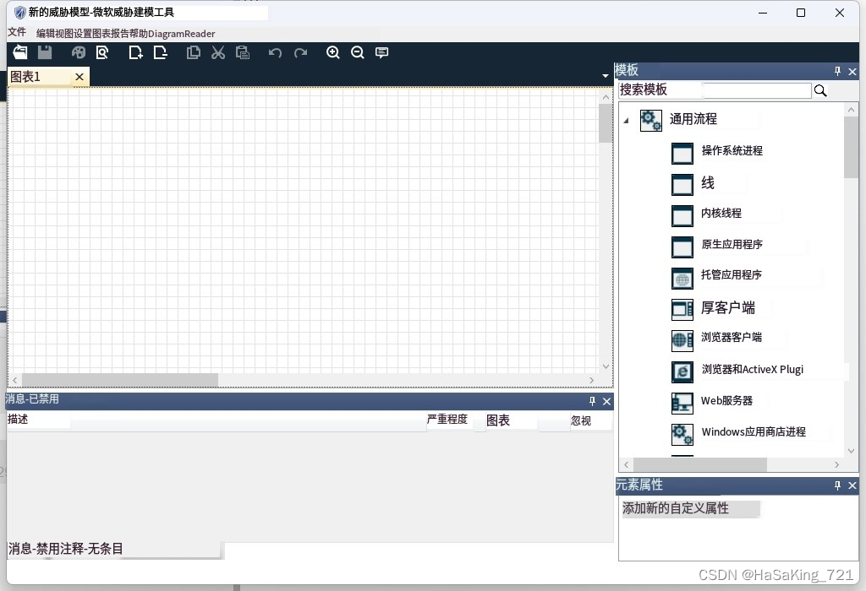Click the save disk toolbar icon

coord(45,52)
